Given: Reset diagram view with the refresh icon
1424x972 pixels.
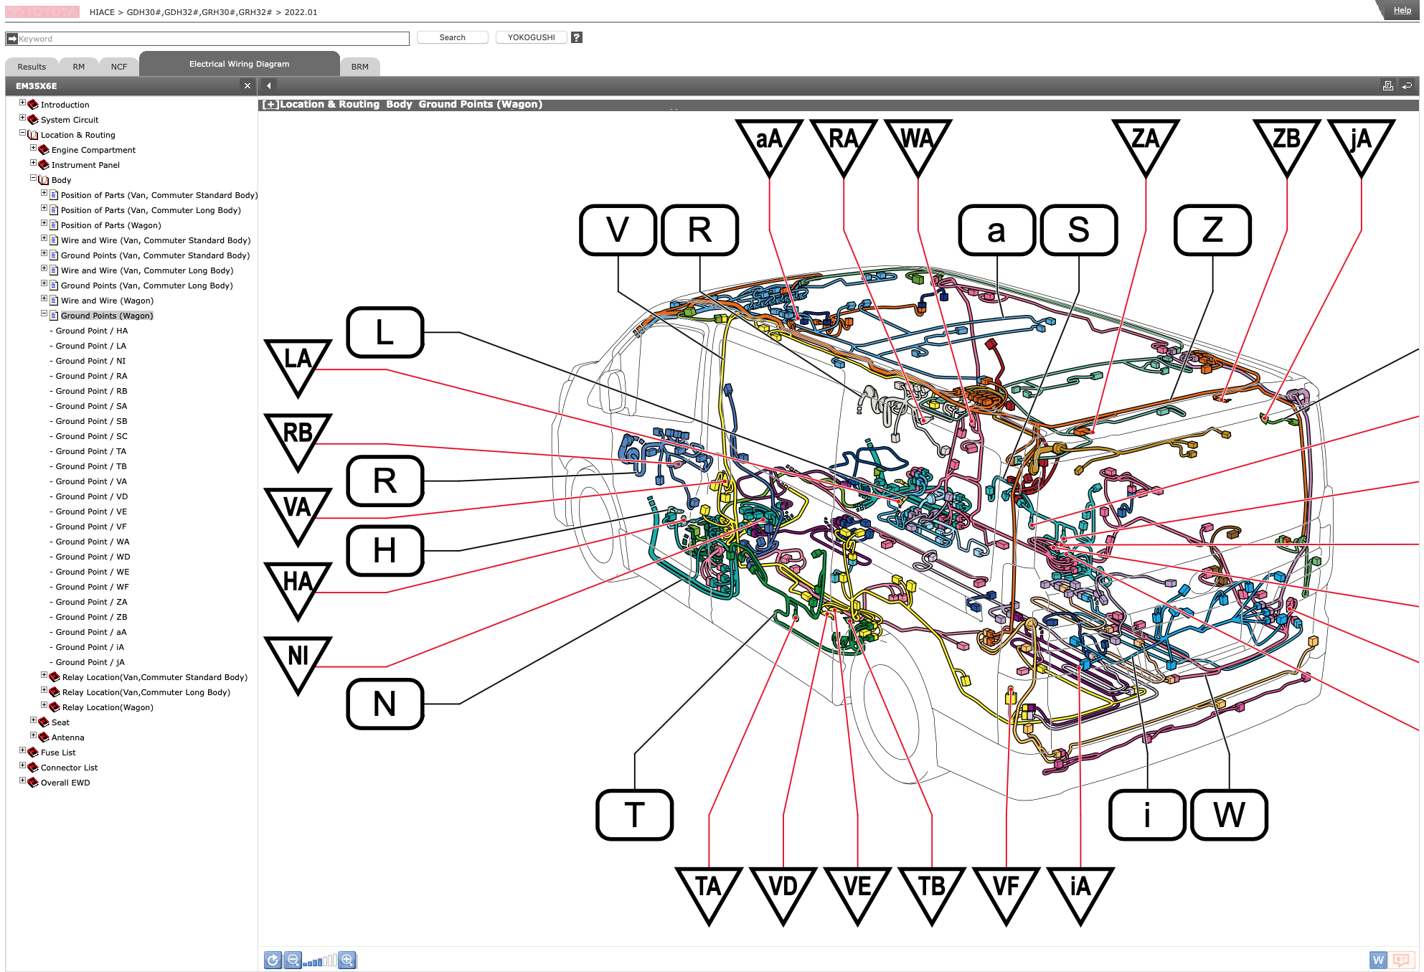Looking at the screenshot, I should [273, 960].
